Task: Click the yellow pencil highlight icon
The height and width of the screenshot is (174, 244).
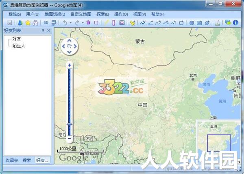Action: click(106, 23)
